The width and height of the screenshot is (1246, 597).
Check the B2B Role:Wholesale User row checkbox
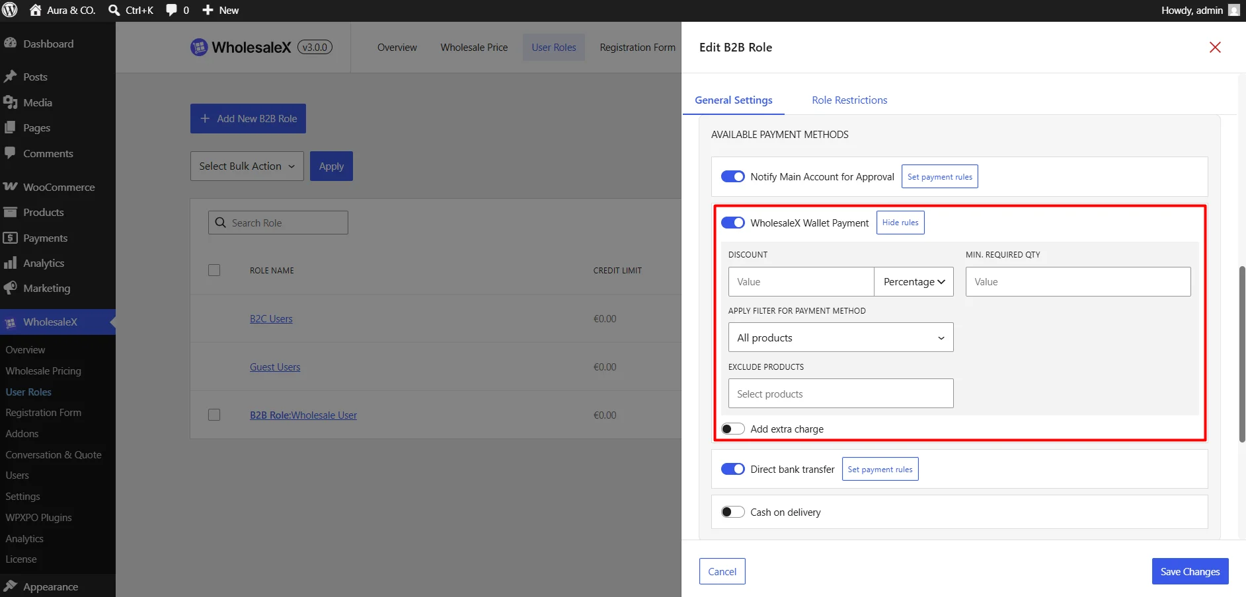pyautogui.click(x=214, y=415)
